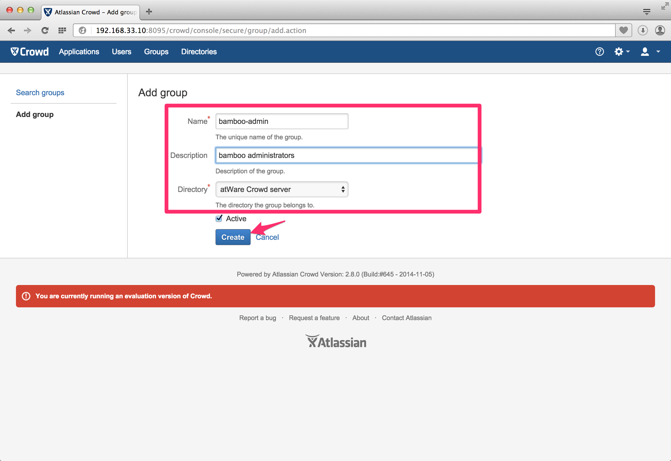Open the Applications menu
Viewport: 671px width, 461px height.
tap(79, 52)
